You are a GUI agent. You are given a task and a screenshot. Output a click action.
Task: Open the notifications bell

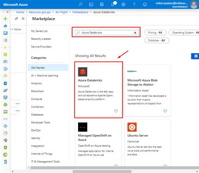[x=113, y=5]
